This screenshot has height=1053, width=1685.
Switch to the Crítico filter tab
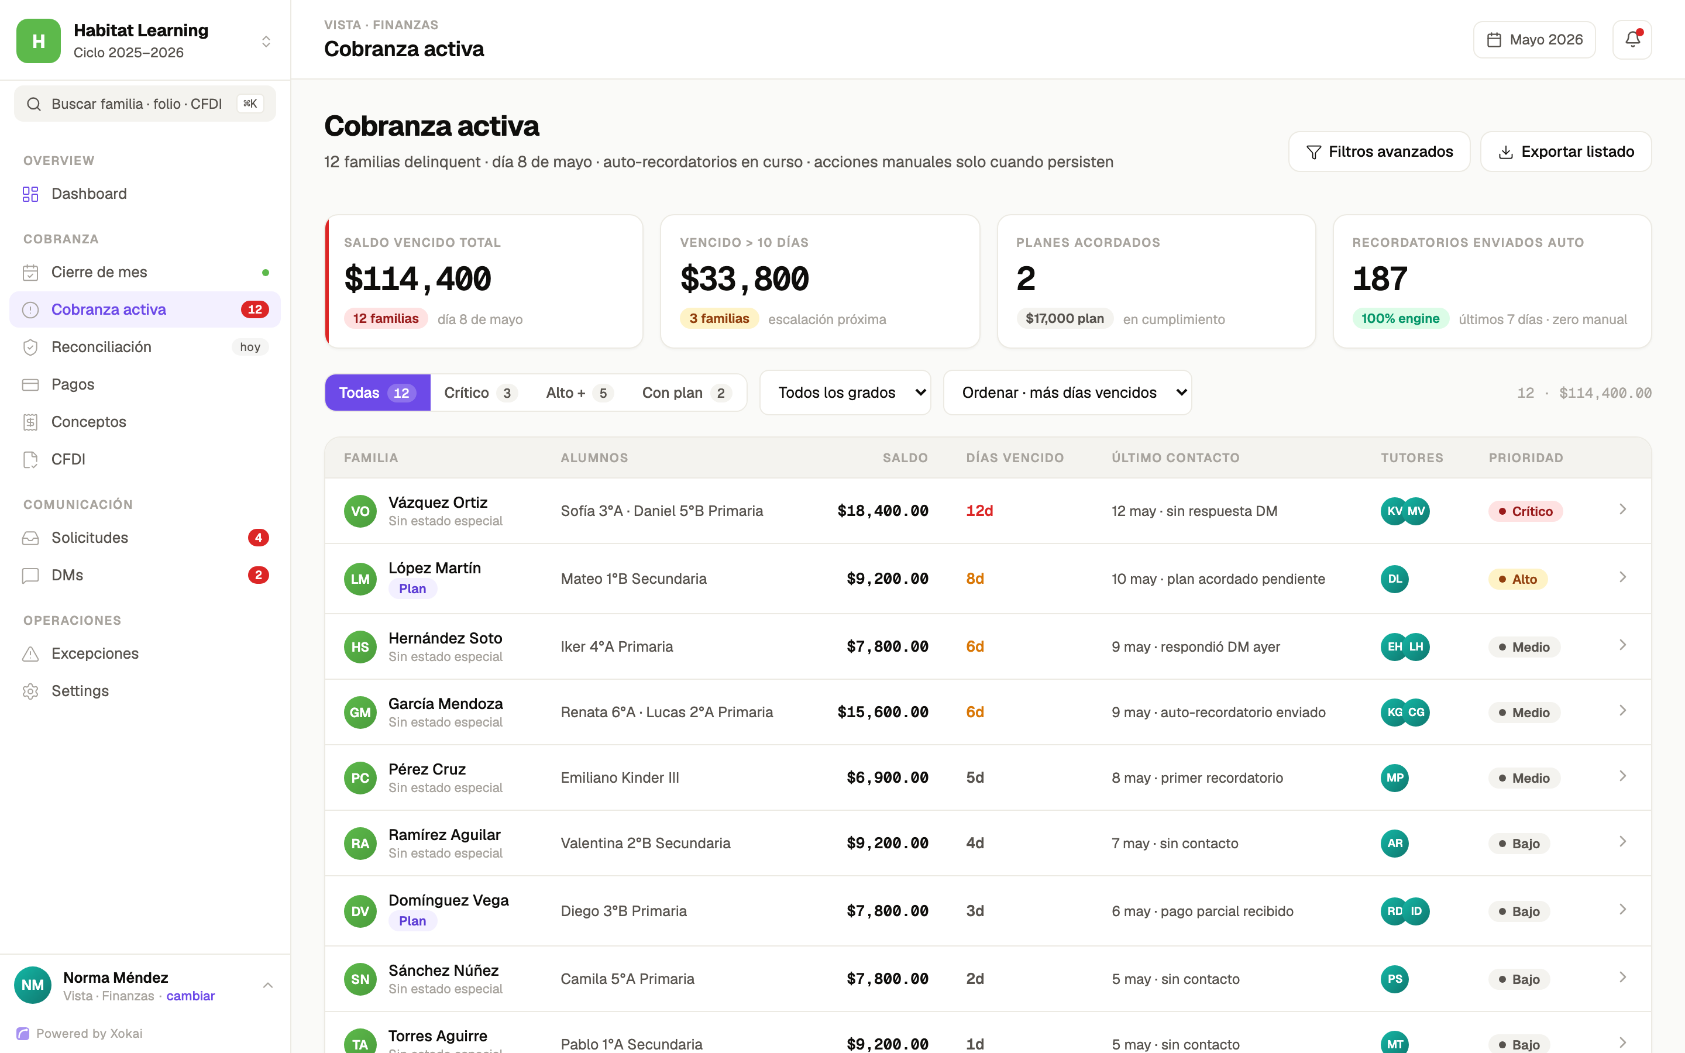click(x=481, y=393)
